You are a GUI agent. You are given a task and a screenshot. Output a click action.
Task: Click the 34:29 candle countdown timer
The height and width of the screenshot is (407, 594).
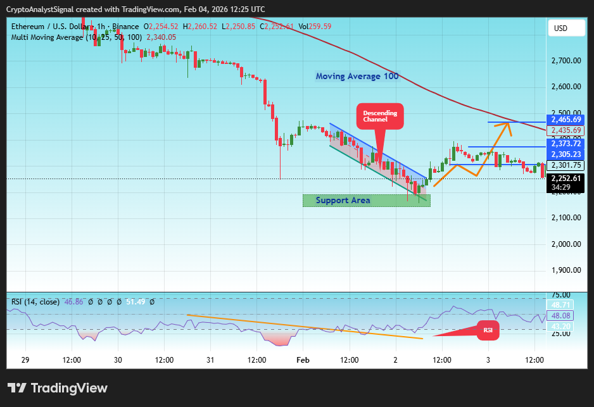(560, 187)
